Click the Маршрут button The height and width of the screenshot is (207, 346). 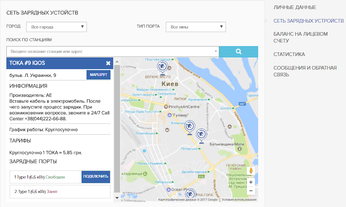(98, 75)
